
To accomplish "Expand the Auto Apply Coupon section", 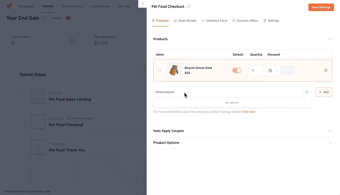I will (330, 131).
